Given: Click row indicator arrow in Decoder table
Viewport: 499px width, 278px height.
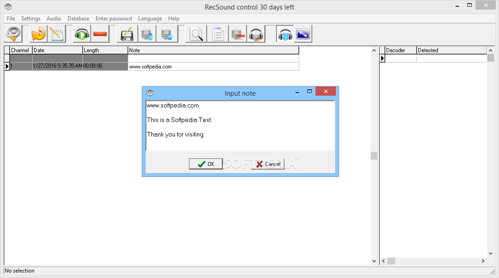Looking at the screenshot, I should [x=383, y=58].
